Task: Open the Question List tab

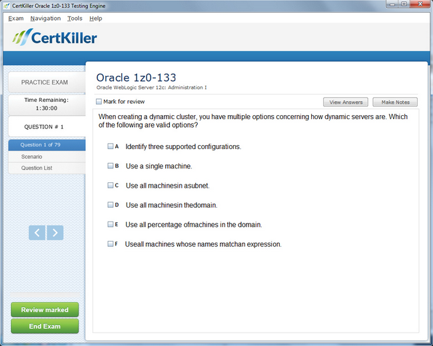Action: tap(47, 168)
